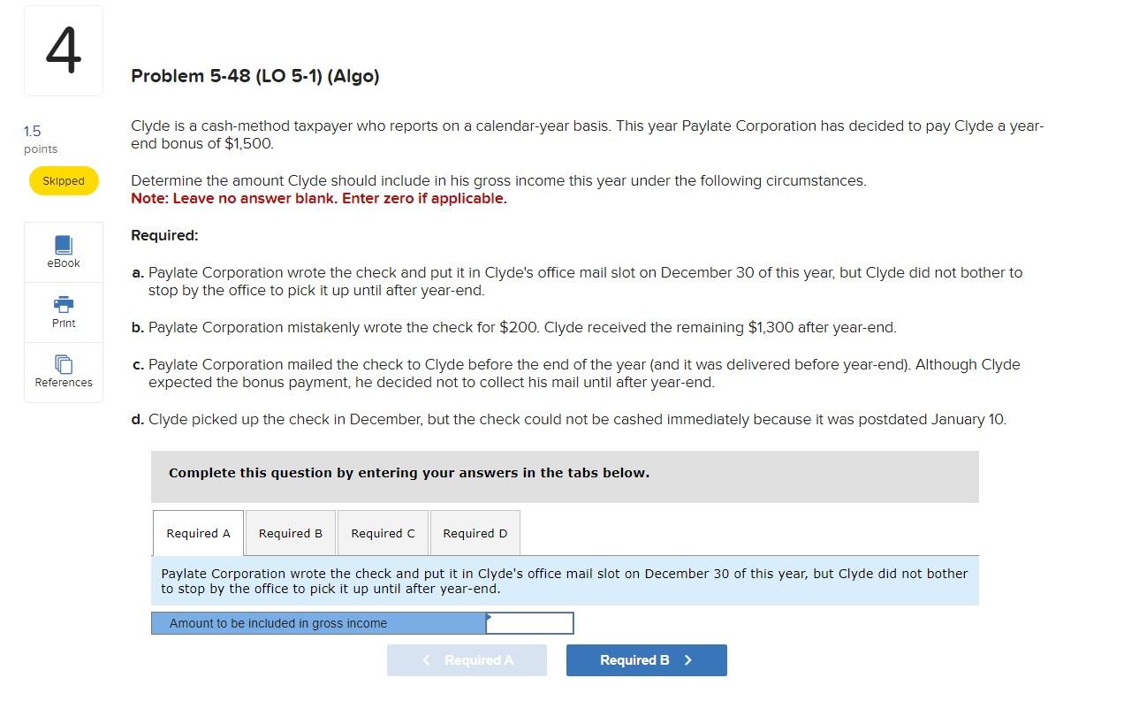Screen dimensions: 1139x716
Task: Switch to the Required C tab
Action: pyautogui.click(x=383, y=533)
